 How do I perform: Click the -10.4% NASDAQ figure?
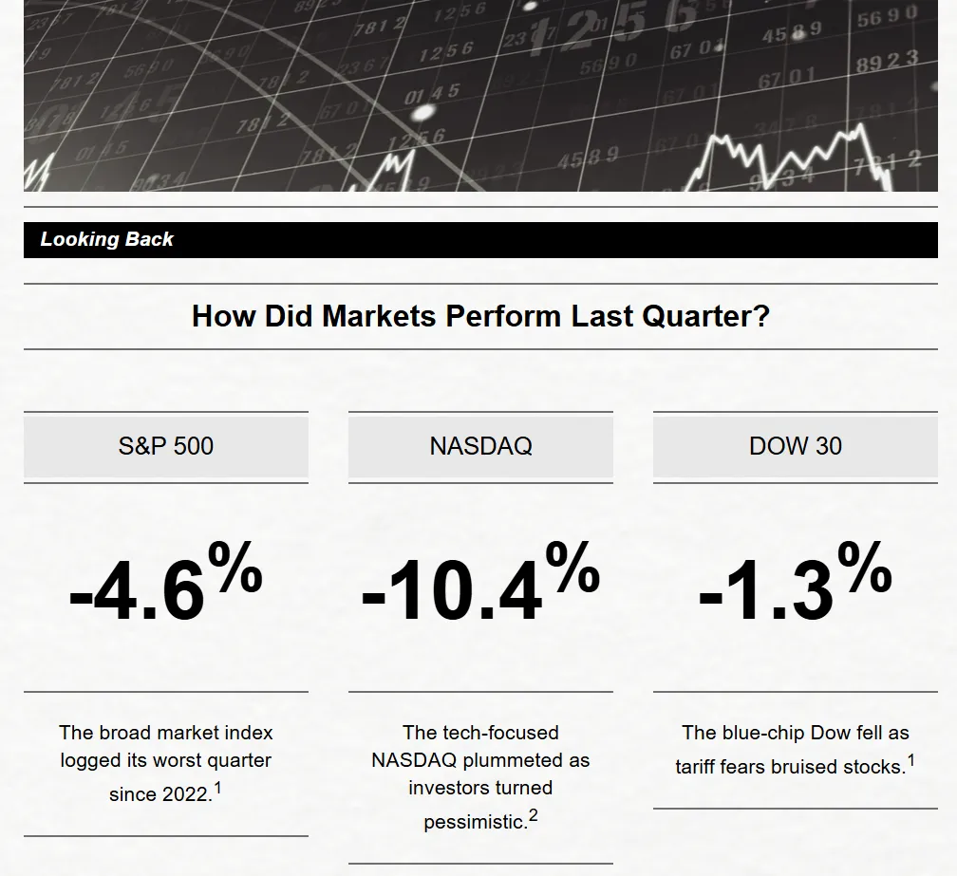480,583
